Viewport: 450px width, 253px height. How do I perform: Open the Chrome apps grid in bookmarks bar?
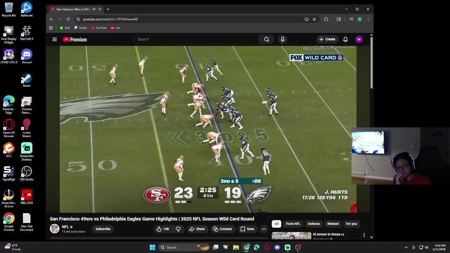(51, 28)
